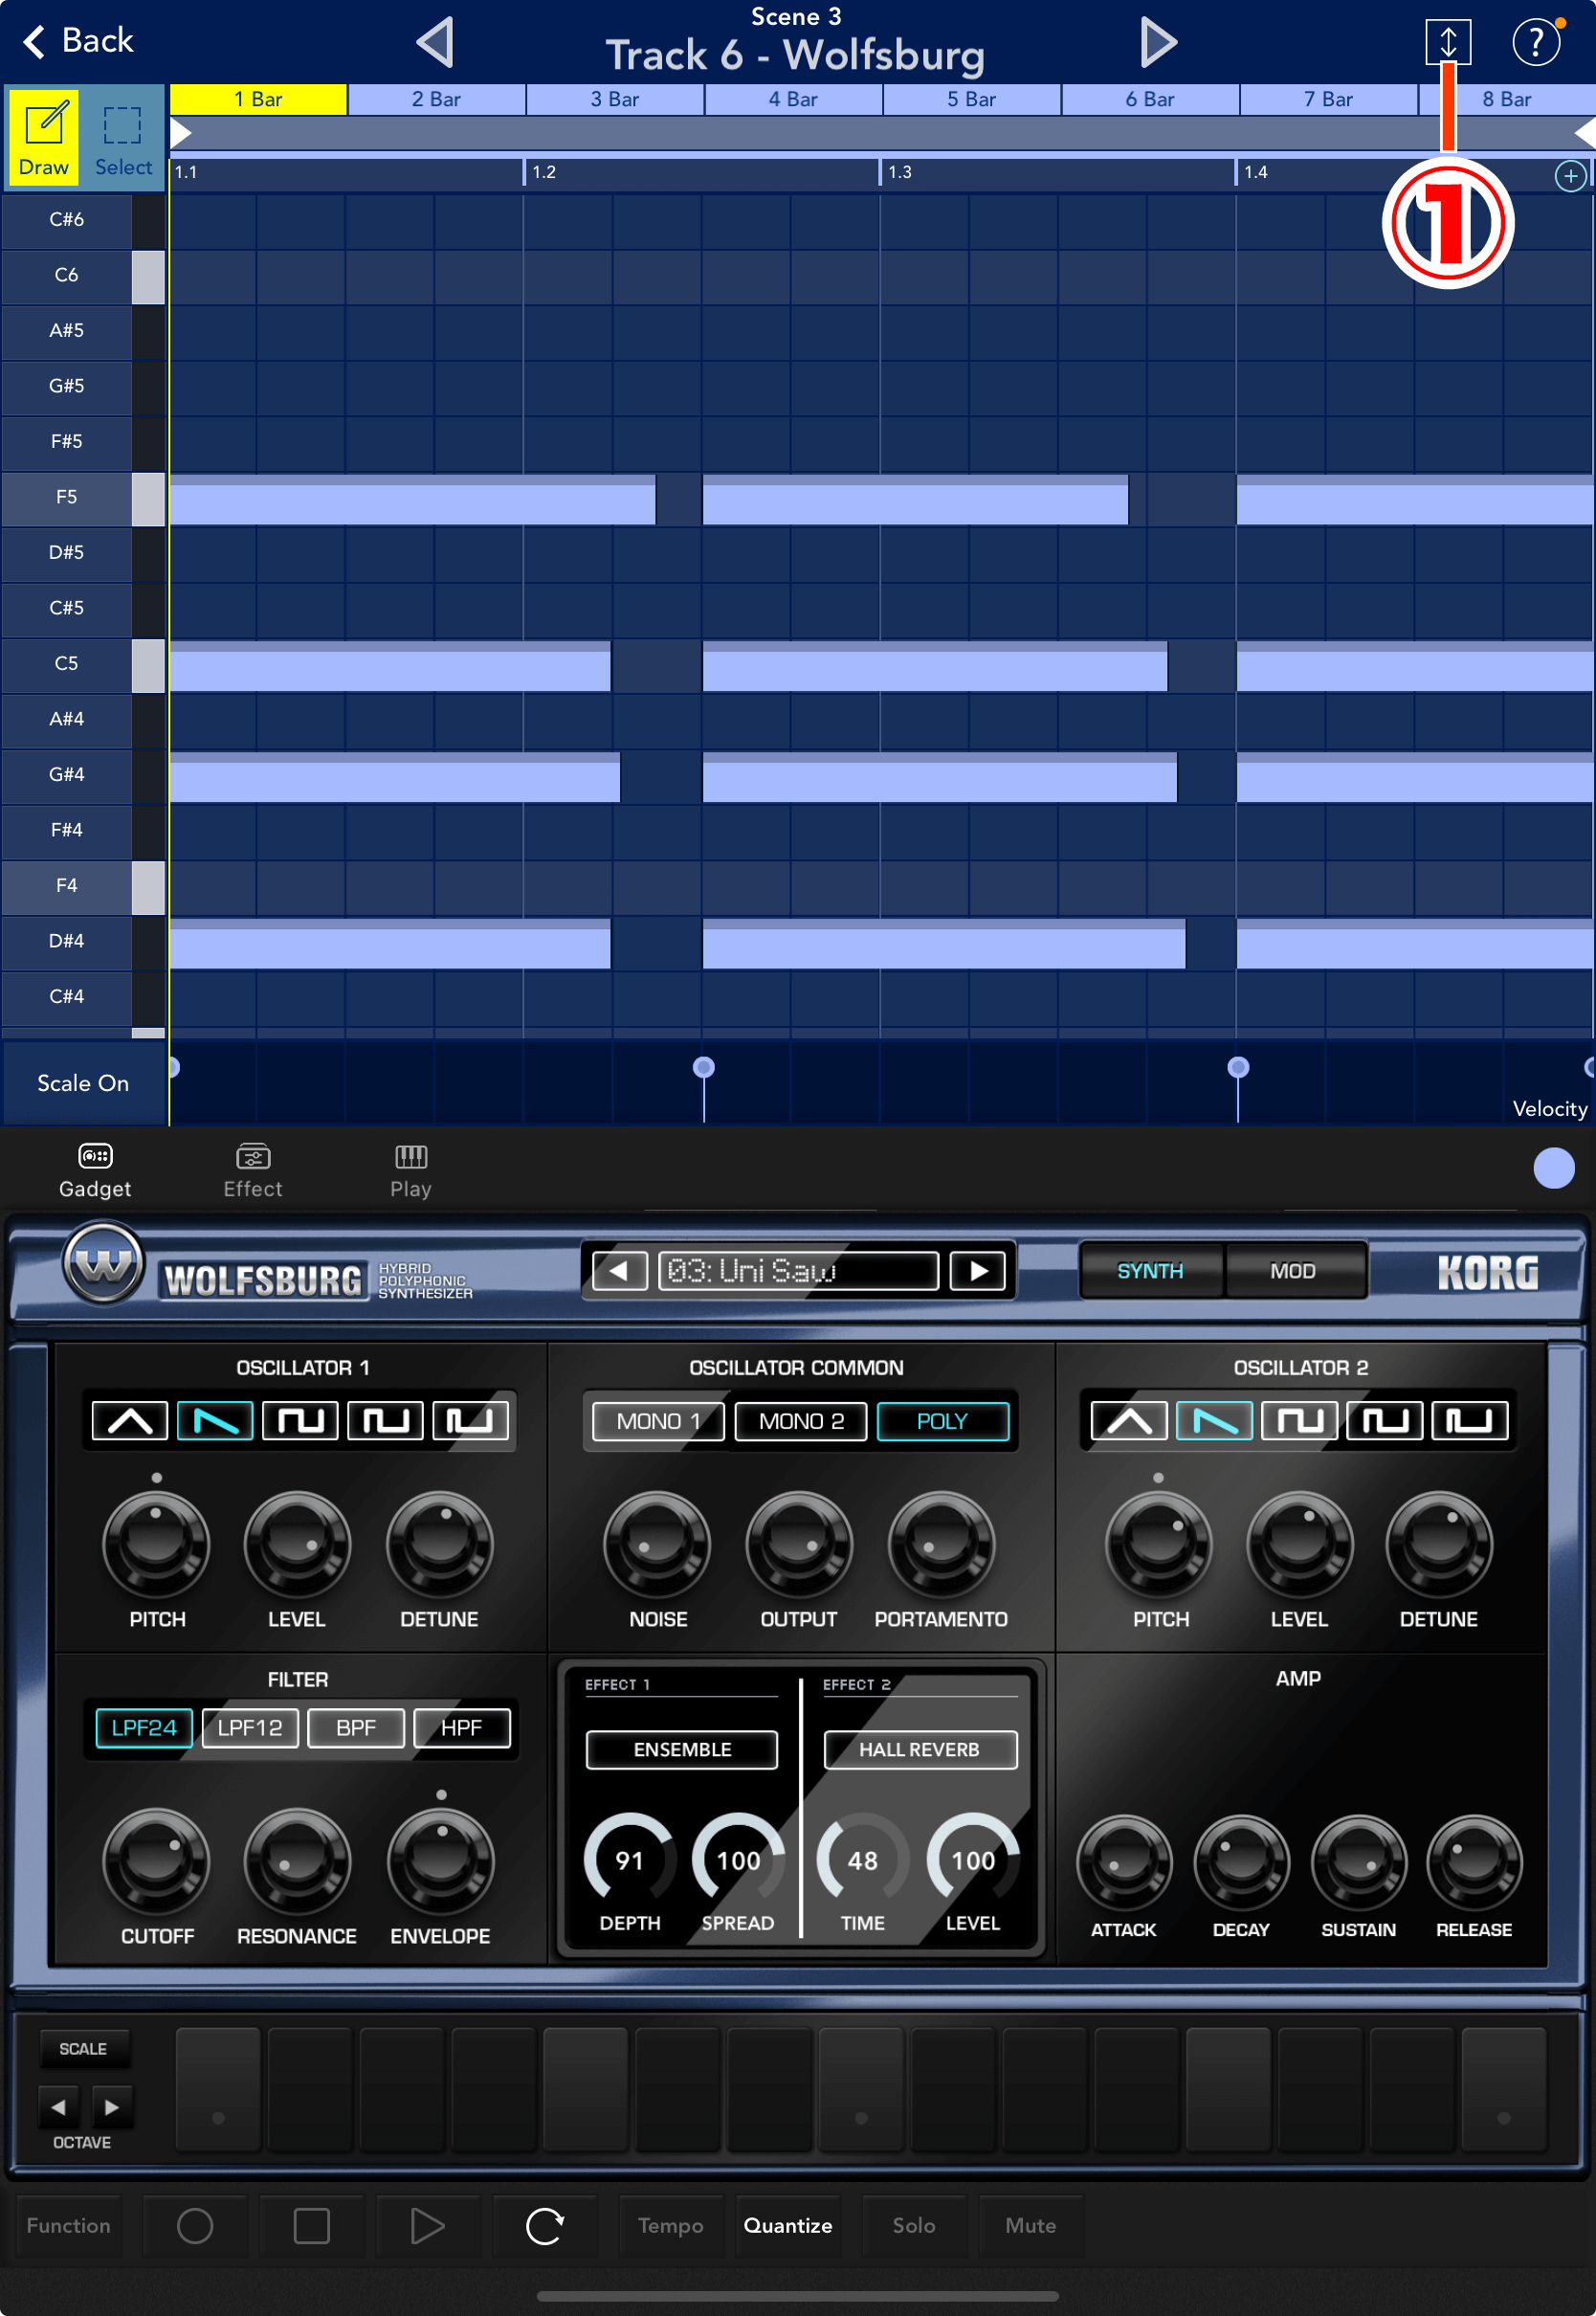Open the Gadget tab
The width and height of the screenshot is (1596, 2316).
tap(95, 1170)
